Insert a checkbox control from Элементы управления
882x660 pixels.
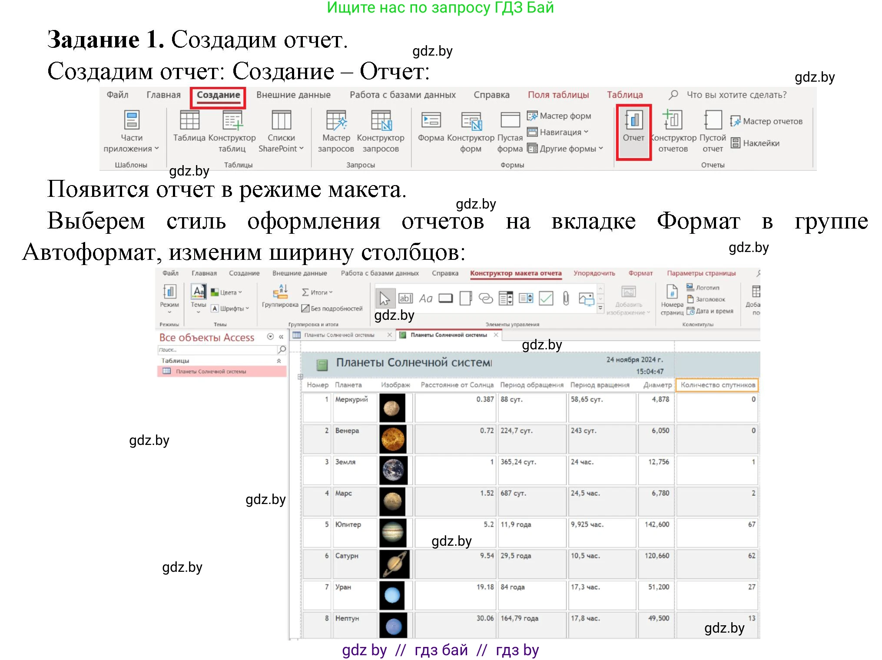pyautogui.click(x=545, y=298)
